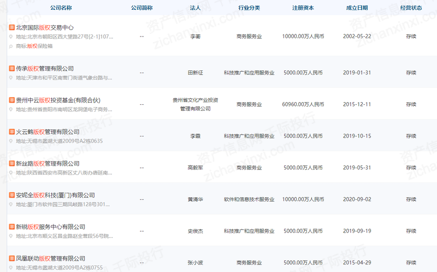This screenshot has height=272, width=437.
Task: Click the establishment date 2019-01-31
Action: point(357,73)
